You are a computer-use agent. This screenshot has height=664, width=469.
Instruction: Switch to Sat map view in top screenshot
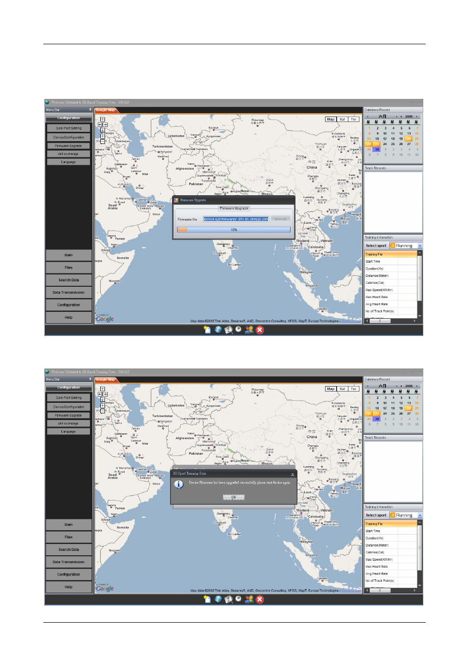tap(343, 119)
